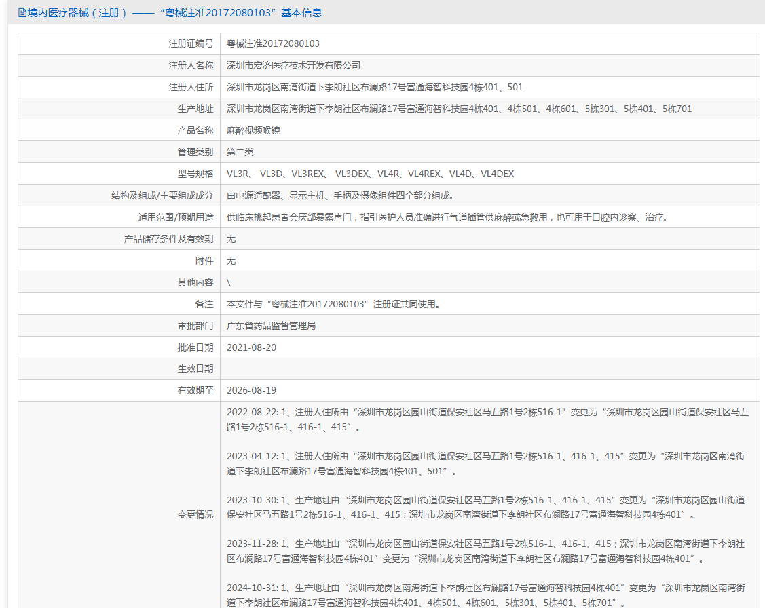Click the 型号规格 label
Screen dimensions: 765x608
tap(195, 174)
